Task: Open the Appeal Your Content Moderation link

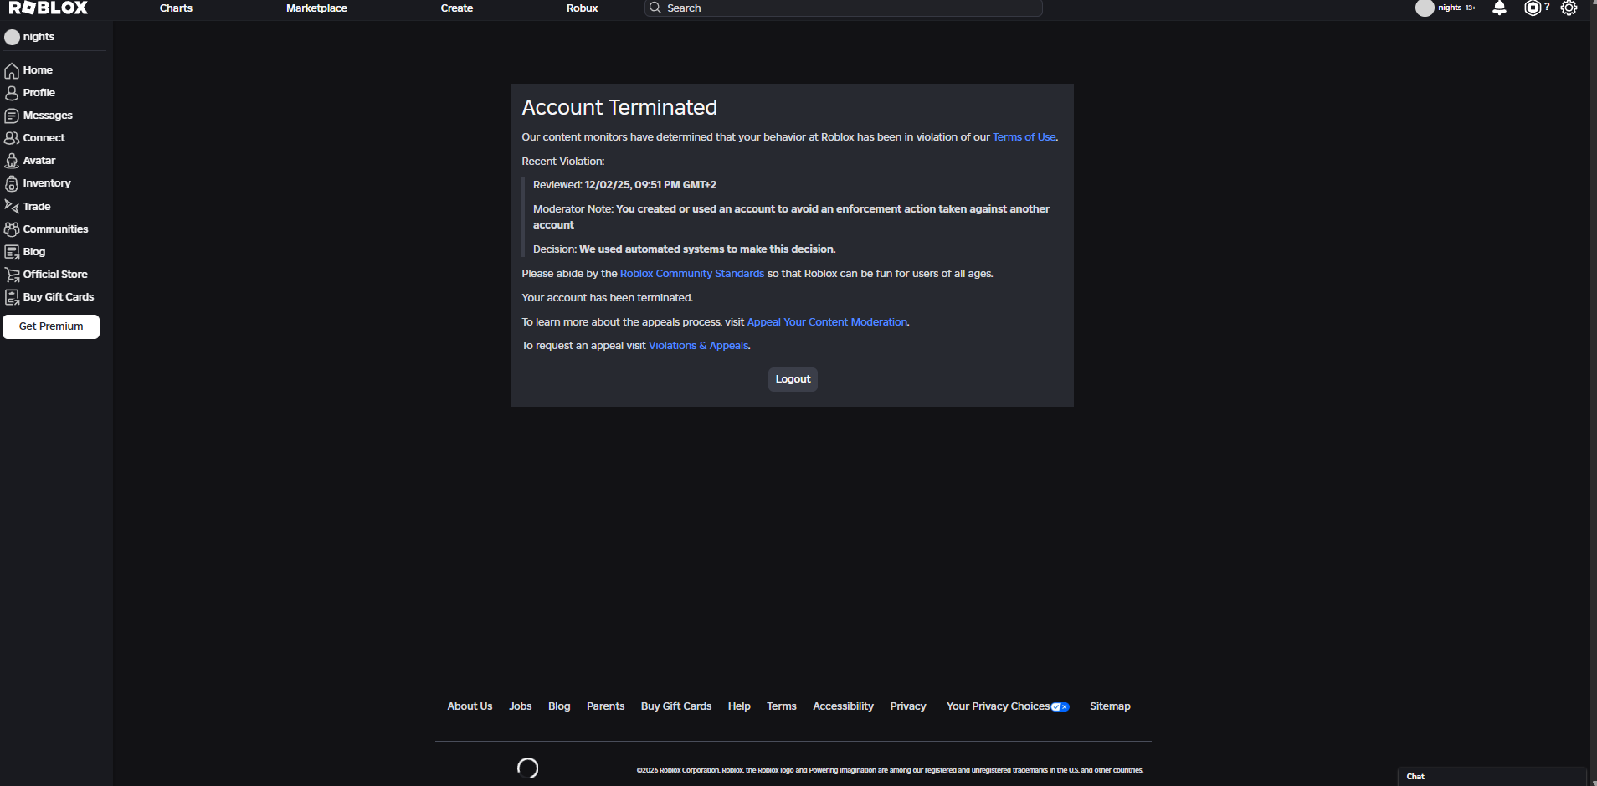Action: click(x=827, y=322)
